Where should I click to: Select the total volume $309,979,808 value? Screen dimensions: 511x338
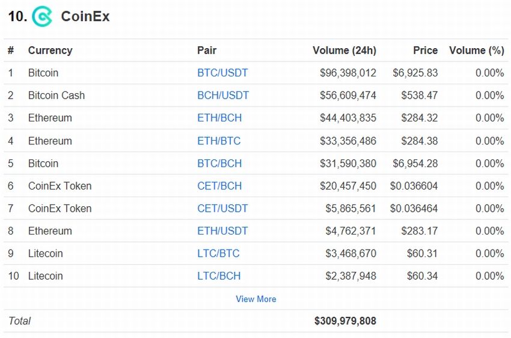point(345,321)
